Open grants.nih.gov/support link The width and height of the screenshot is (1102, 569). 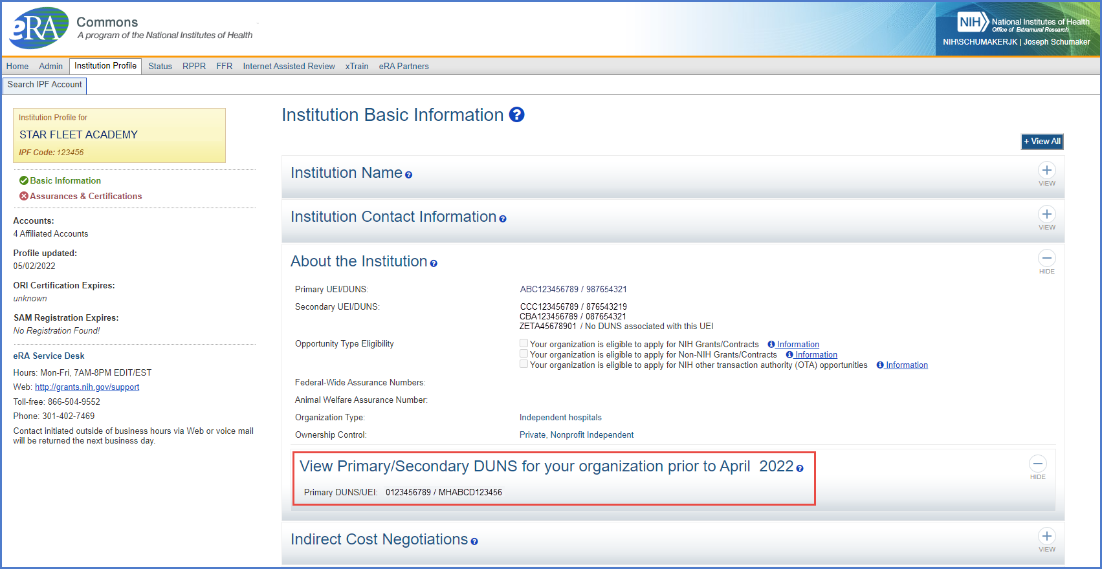point(87,387)
